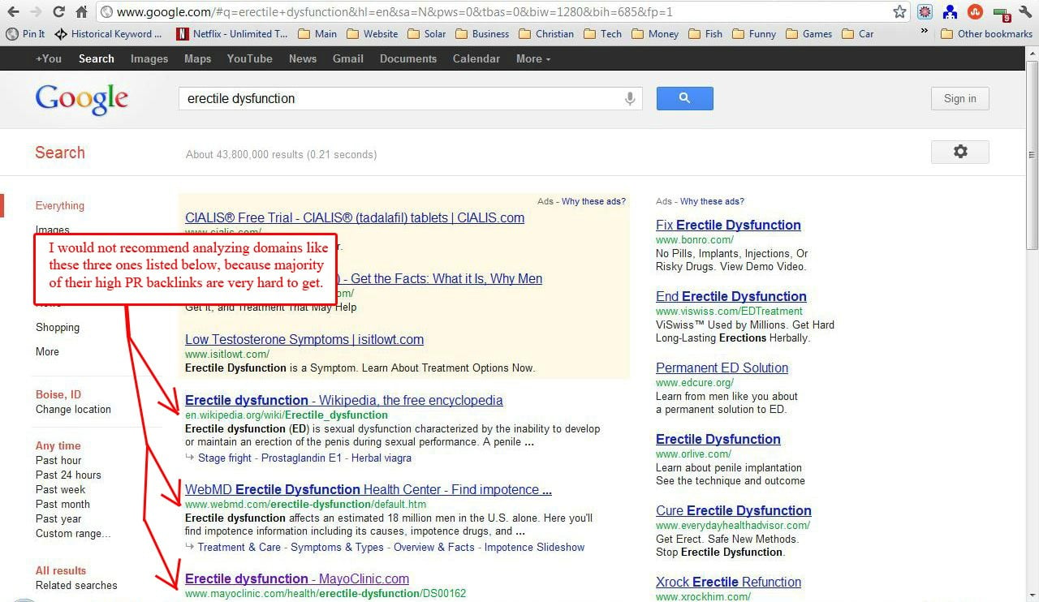Filter results to Past week
The image size is (1039, 602).
click(x=60, y=489)
